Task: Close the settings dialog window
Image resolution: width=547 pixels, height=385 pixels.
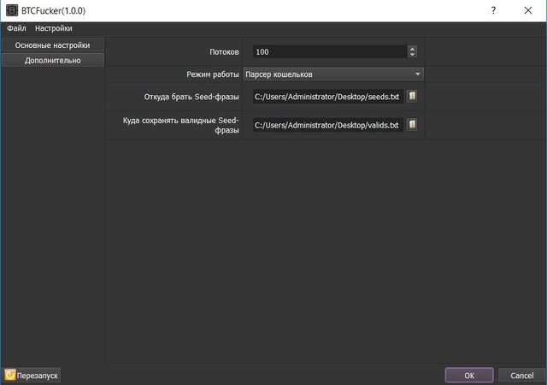Action: click(x=528, y=10)
